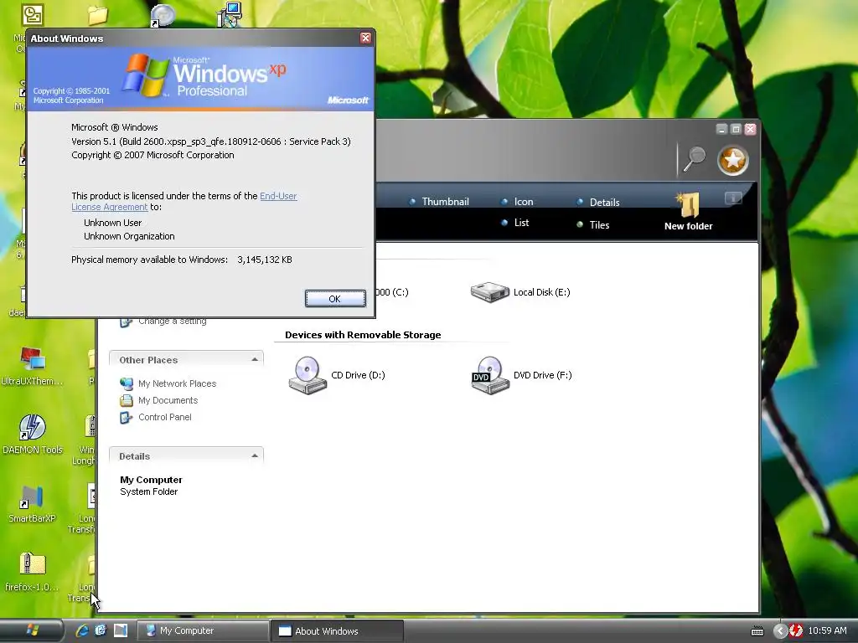Switch to My Computer taskbar button
The height and width of the screenshot is (643, 858).
coord(201,631)
